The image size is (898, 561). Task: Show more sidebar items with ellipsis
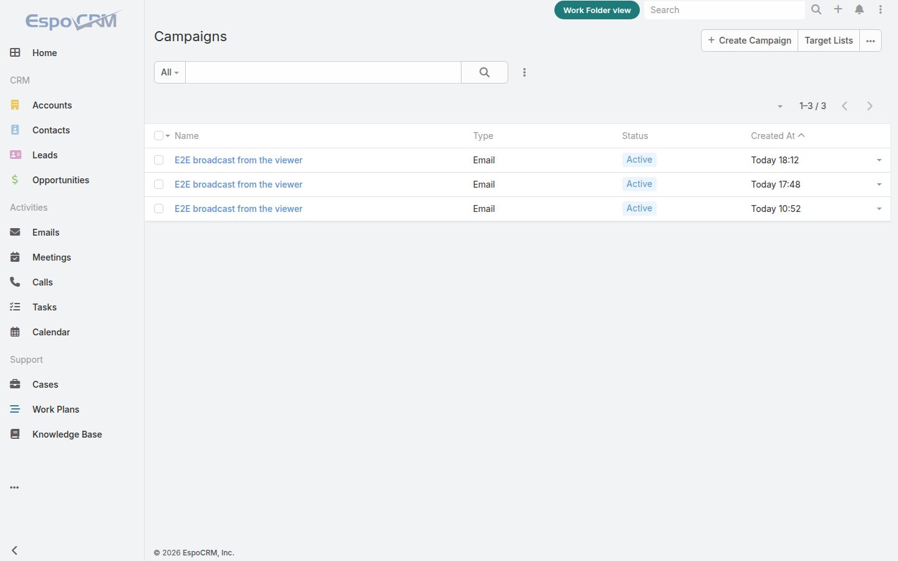pos(14,487)
